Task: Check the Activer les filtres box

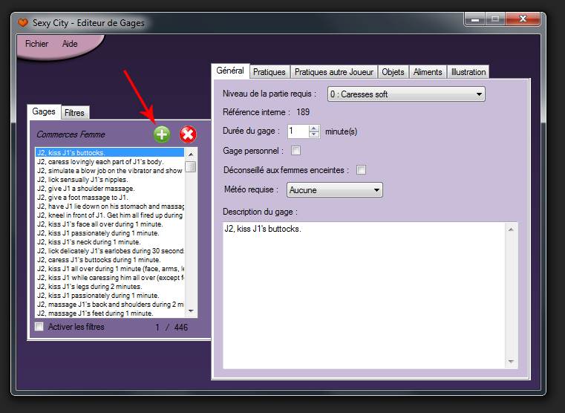Action: (39, 327)
